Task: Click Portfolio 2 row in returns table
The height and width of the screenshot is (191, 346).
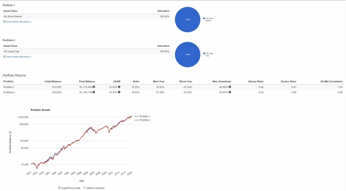Action: [173, 93]
